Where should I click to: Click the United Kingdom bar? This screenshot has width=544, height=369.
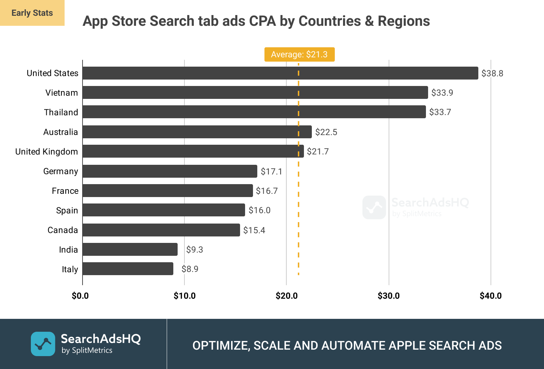(193, 151)
